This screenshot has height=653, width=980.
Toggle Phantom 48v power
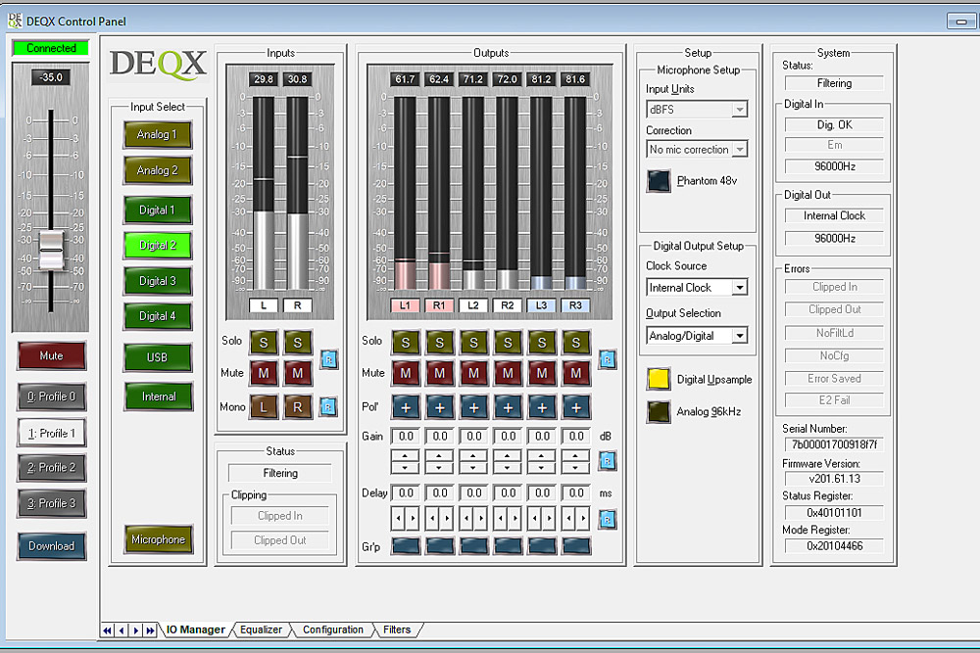[x=659, y=181]
